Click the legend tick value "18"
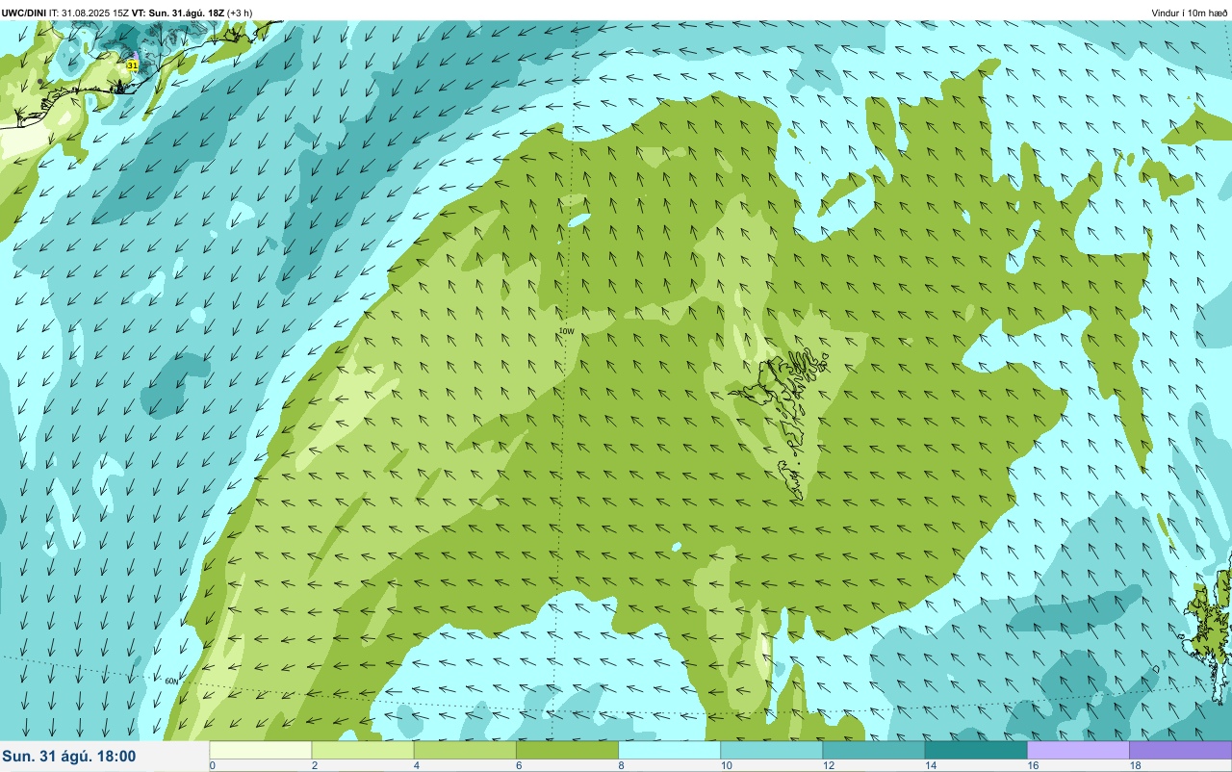Viewport: 1232px width, 772px height. coord(1136,765)
